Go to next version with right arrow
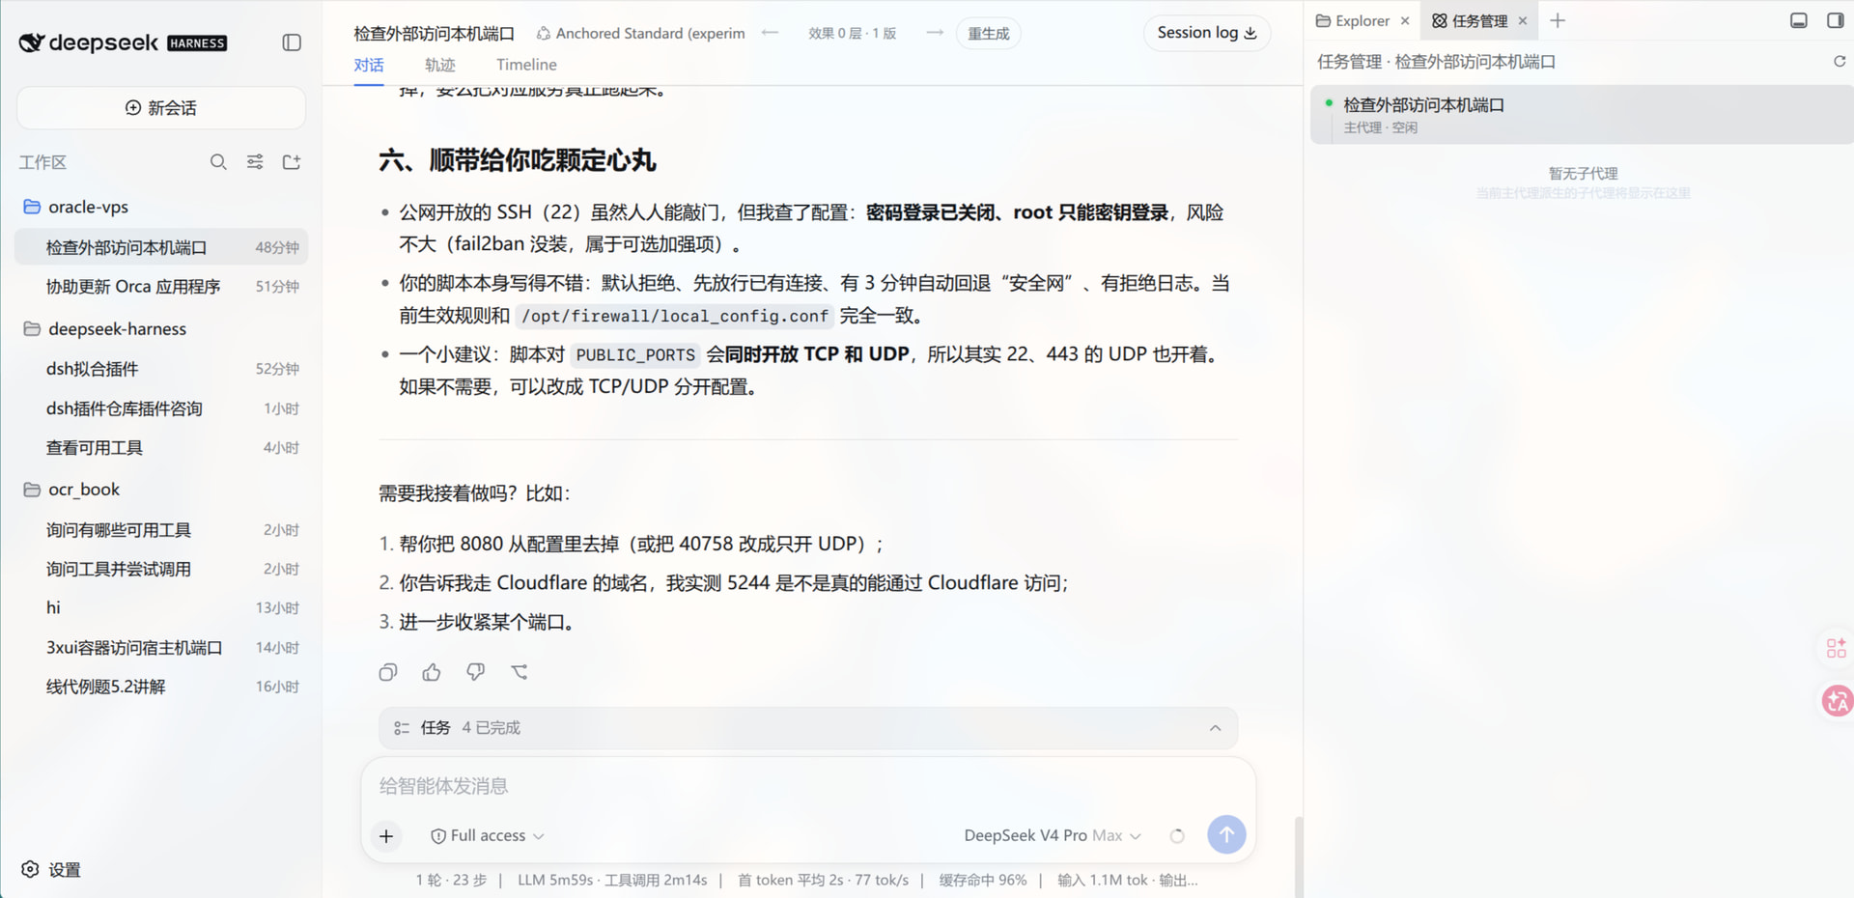 (x=934, y=33)
